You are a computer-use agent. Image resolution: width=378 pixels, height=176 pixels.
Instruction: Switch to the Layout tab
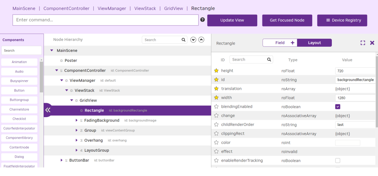point(315,43)
